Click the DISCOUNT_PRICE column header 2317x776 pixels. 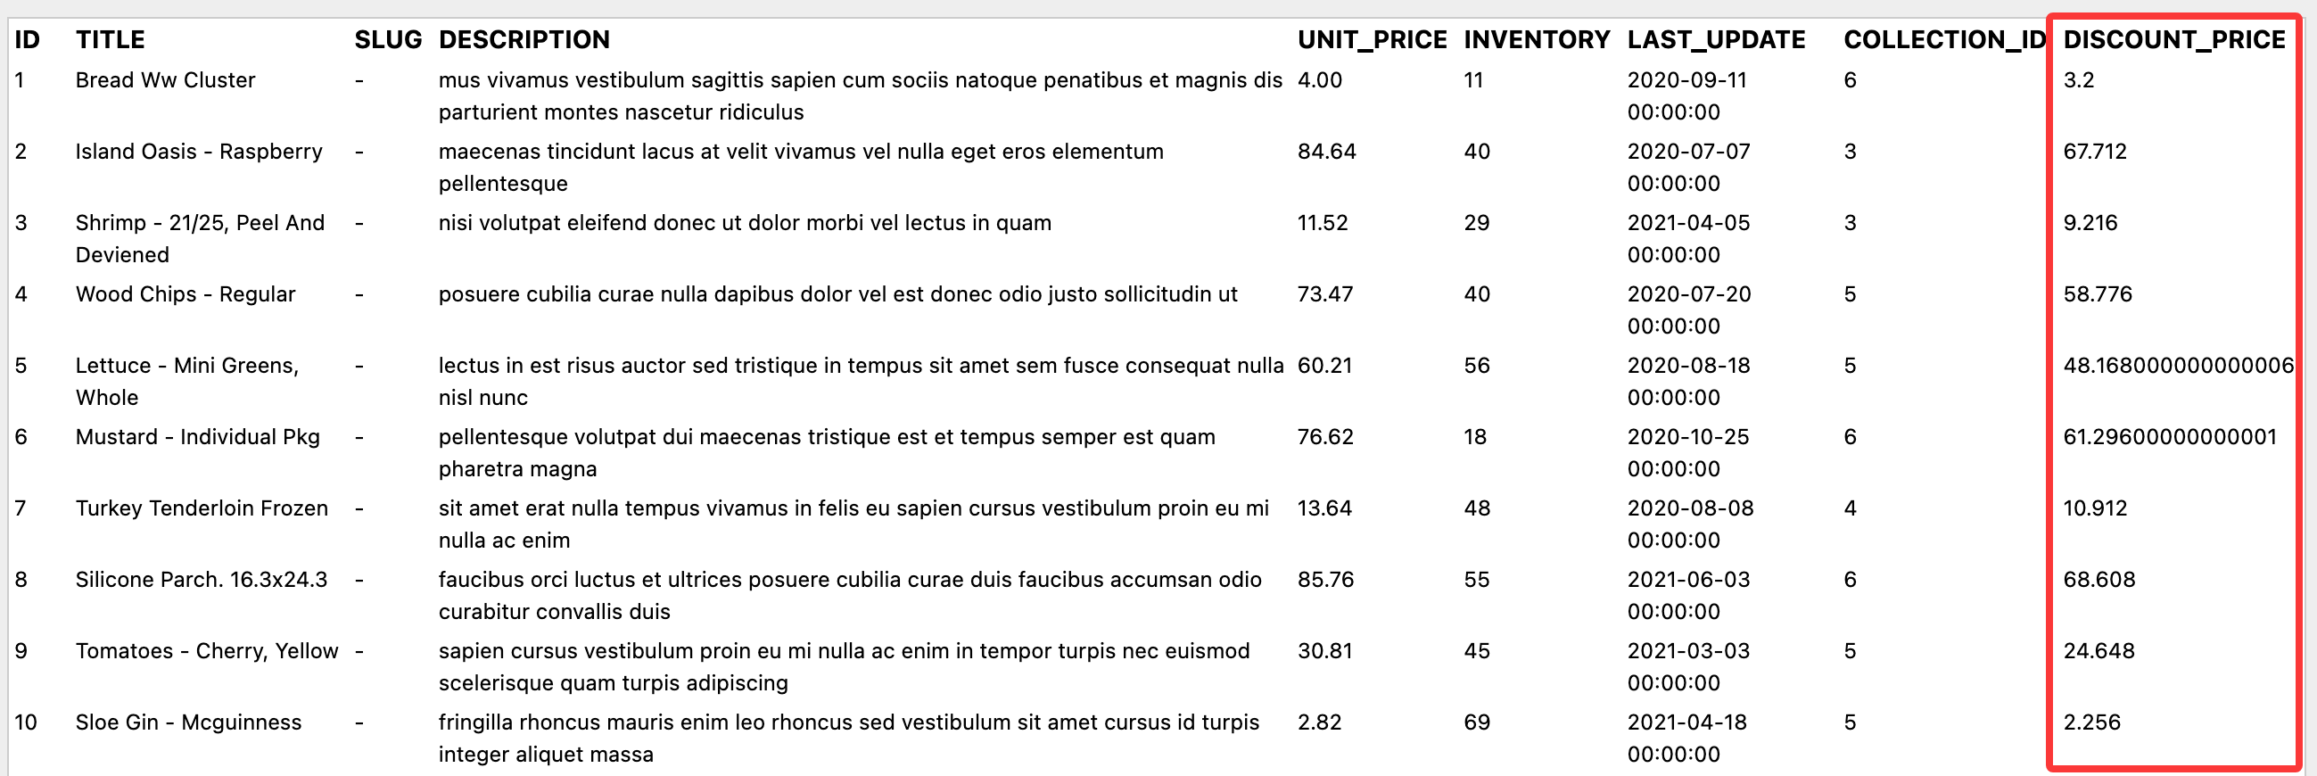(x=2173, y=39)
